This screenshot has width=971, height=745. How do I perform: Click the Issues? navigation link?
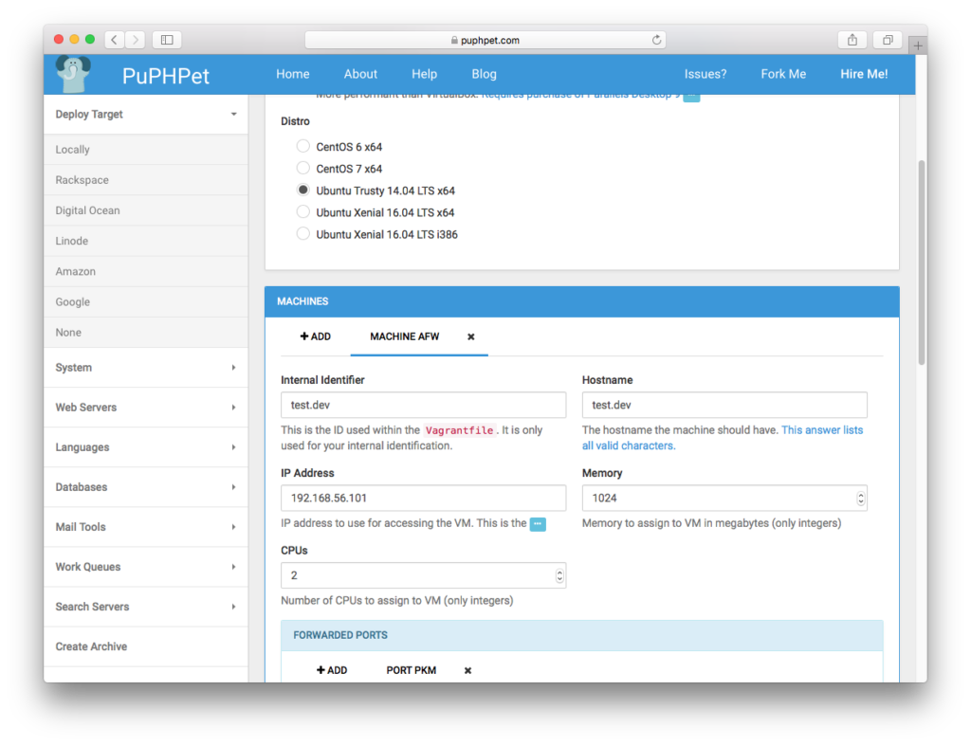pos(705,74)
